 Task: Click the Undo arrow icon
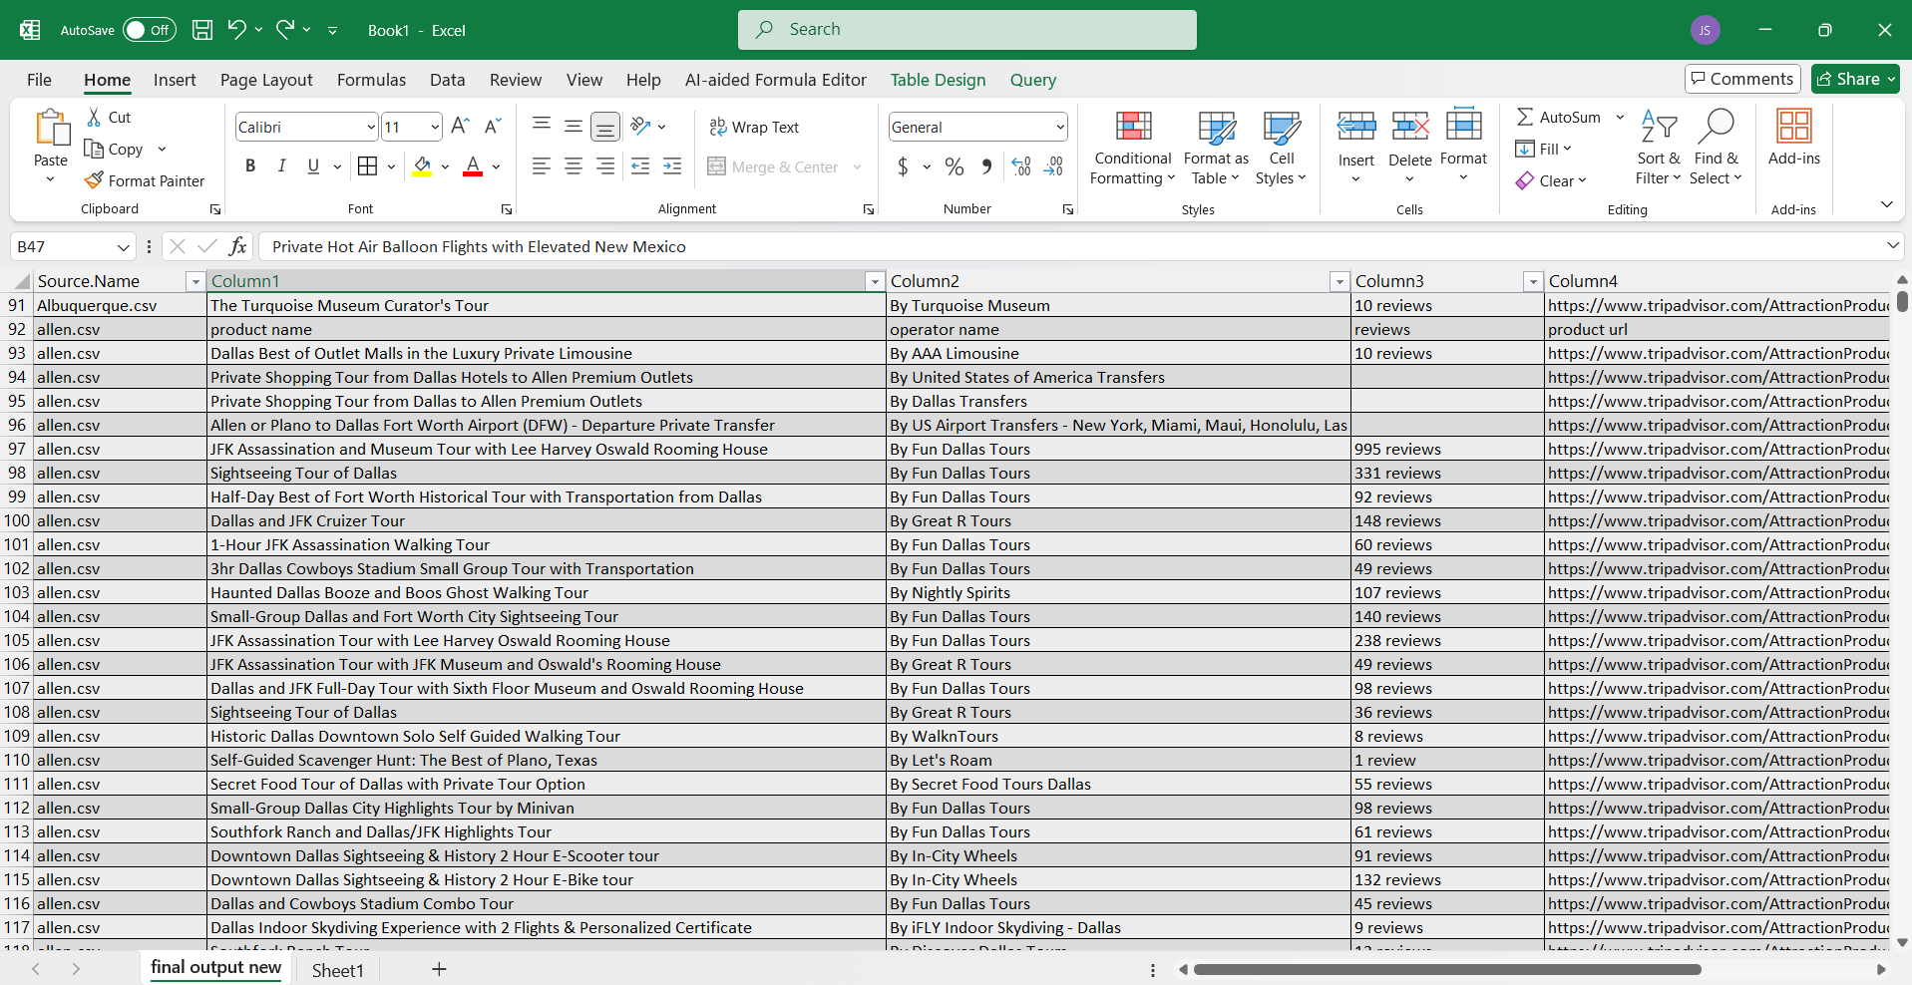[x=236, y=30]
